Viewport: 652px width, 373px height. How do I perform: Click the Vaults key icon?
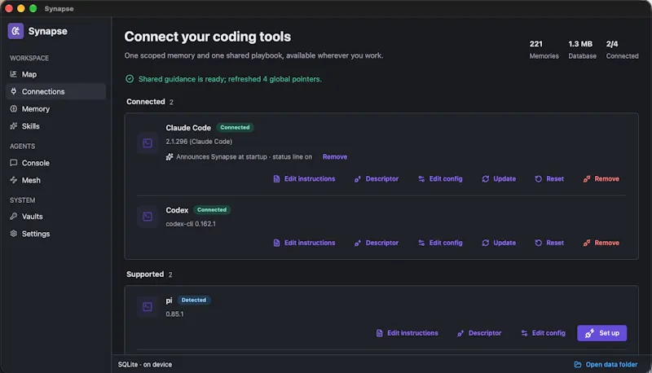pyautogui.click(x=13, y=216)
